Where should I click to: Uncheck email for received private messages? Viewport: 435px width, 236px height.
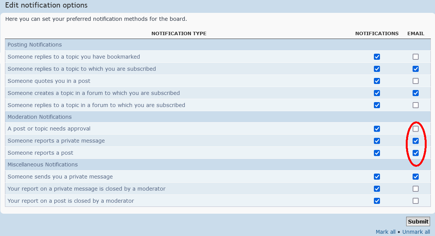point(415,177)
